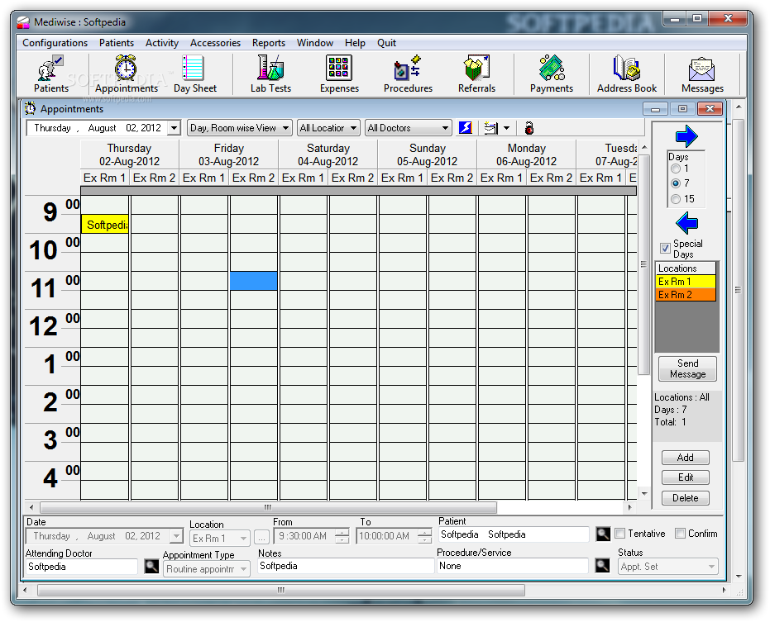Open the Expenses icon
The width and height of the screenshot is (770, 622).
click(339, 74)
